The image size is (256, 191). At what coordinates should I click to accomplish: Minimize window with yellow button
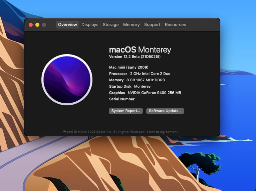click(37, 25)
